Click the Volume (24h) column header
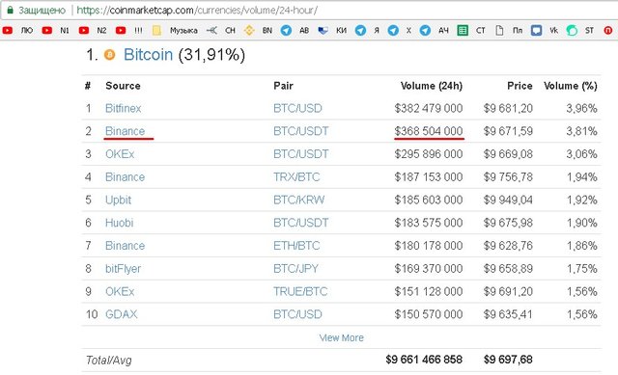Viewport: 618px width, 375px height. point(432,86)
